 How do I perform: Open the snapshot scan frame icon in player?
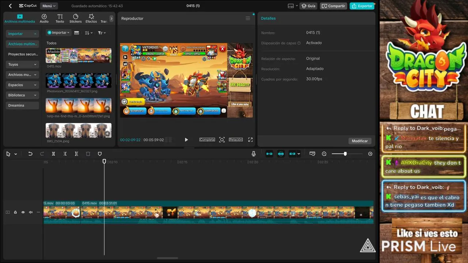222,140
